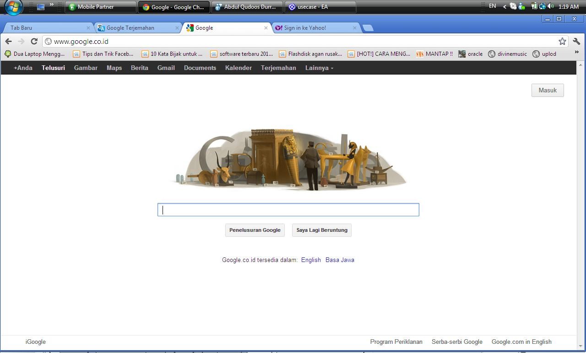Viewport: 586px width, 353px height.
Task: Close the active Google tab
Action: pos(266,28)
